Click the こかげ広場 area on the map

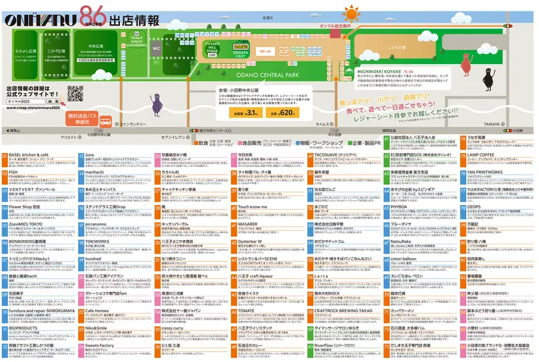[56, 55]
